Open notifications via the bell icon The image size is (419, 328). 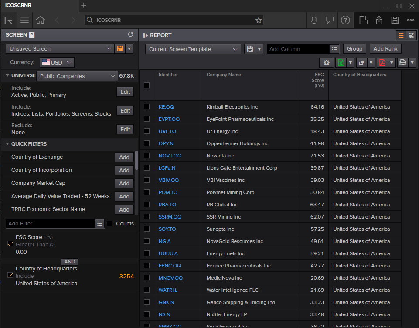[x=314, y=20]
